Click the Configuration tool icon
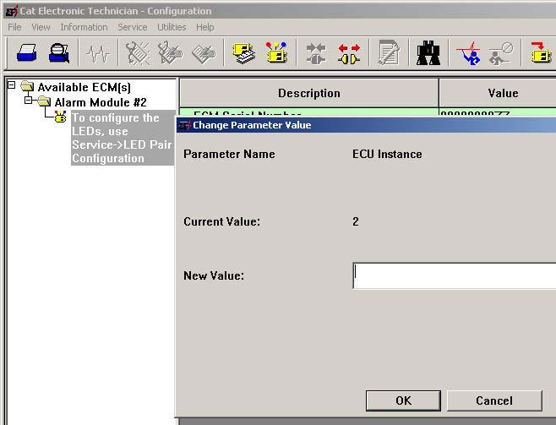Image resolution: width=556 pixels, height=425 pixels. (276, 52)
